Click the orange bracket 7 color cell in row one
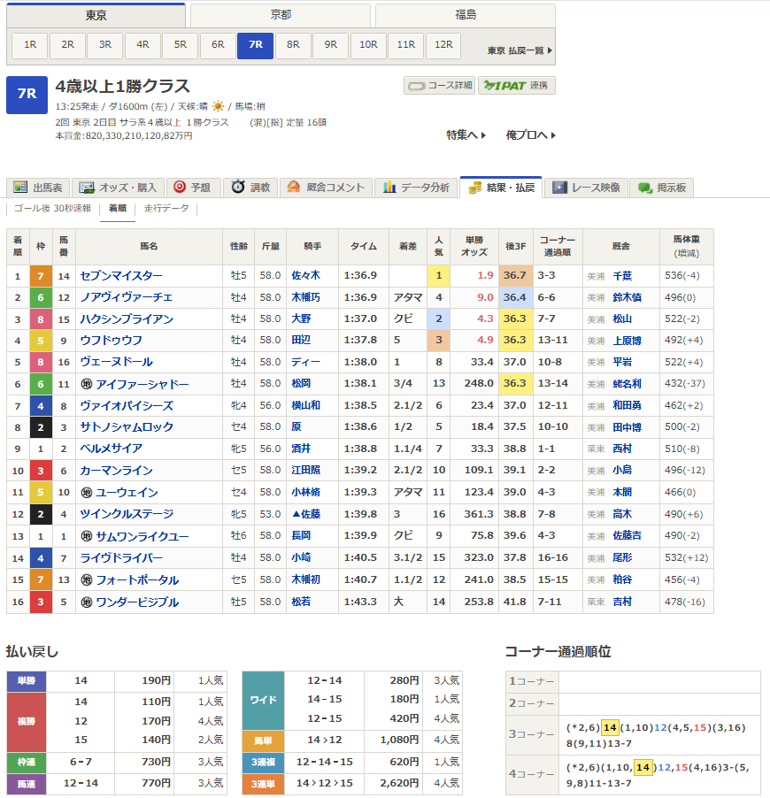The image size is (770, 798). [39, 276]
